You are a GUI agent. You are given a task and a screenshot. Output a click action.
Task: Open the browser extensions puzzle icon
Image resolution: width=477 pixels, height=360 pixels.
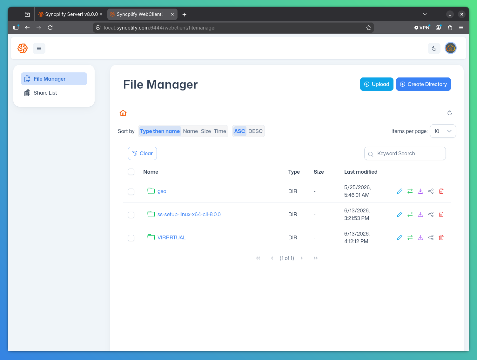point(450,28)
